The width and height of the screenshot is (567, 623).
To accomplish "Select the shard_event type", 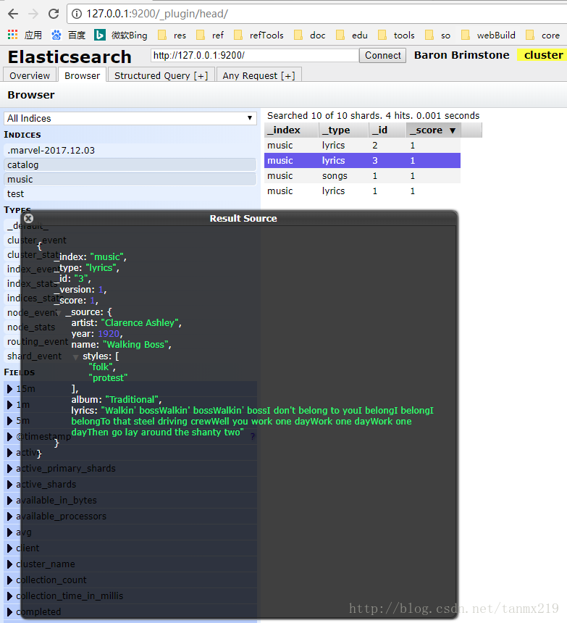I will (x=34, y=356).
